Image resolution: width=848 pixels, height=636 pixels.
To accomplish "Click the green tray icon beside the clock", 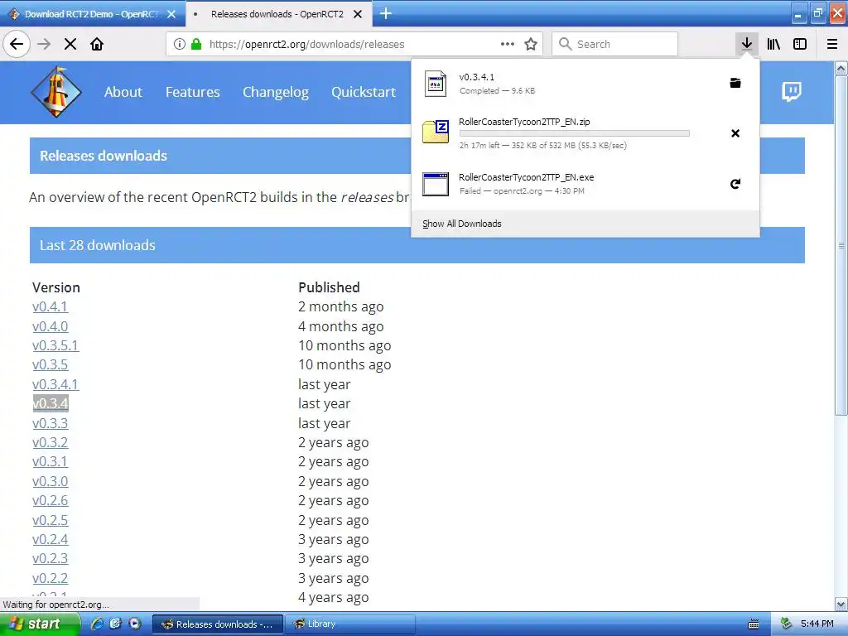I will 787,624.
